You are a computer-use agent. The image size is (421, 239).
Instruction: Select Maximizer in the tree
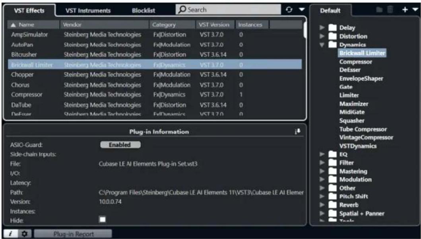[x=353, y=104]
